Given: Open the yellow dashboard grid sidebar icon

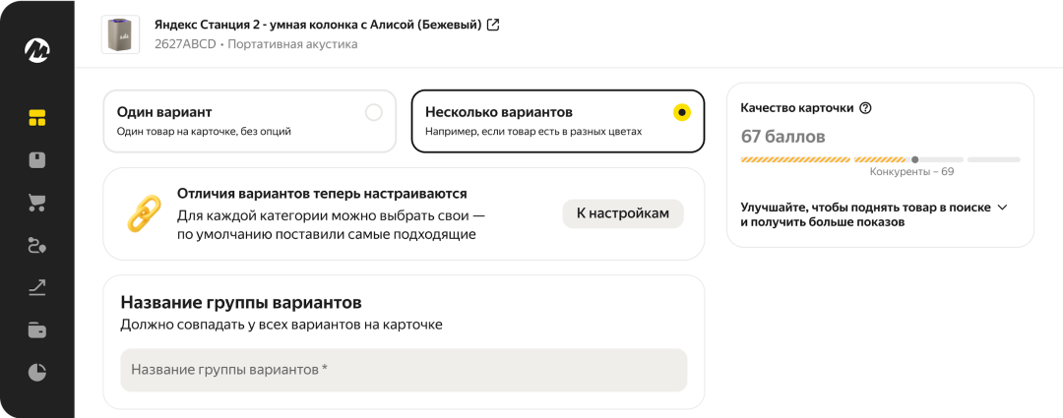Looking at the screenshot, I should (x=37, y=118).
